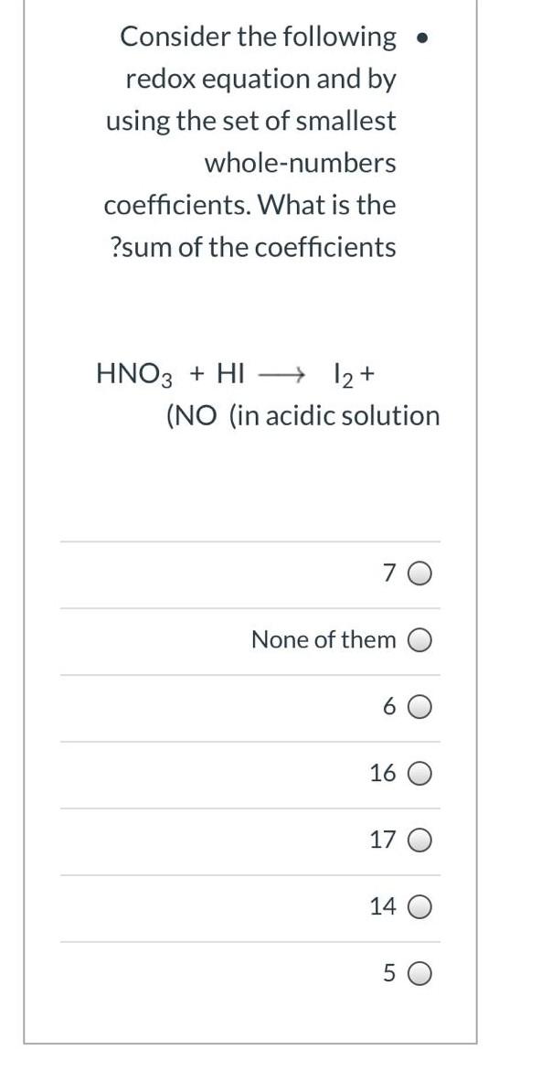Click the answer label 14
Viewport: 541px width, 1092px height.
(382, 905)
